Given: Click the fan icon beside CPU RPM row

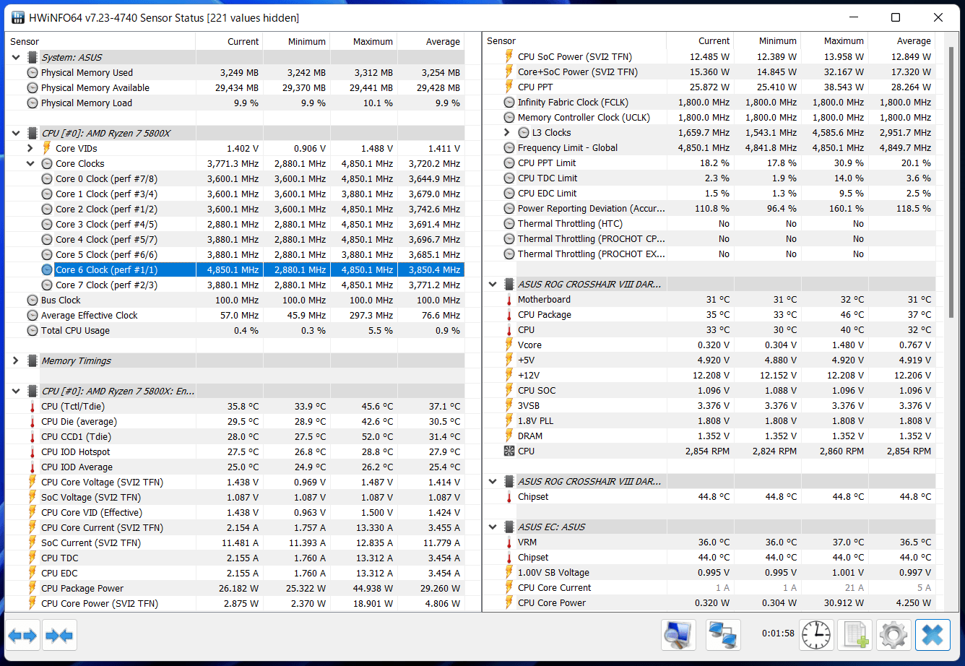Looking at the screenshot, I should point(509,451).
